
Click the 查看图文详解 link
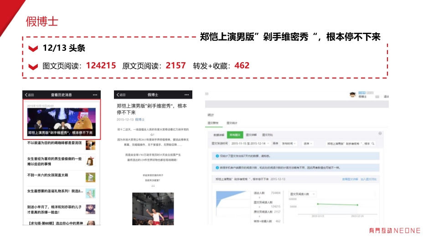(350, 179)
